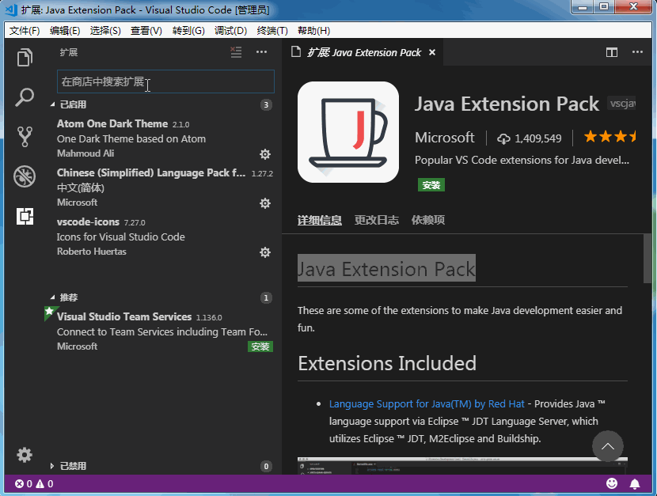Open the 调试(D) menu
The image size is (657, 496).
pos(231,31)
